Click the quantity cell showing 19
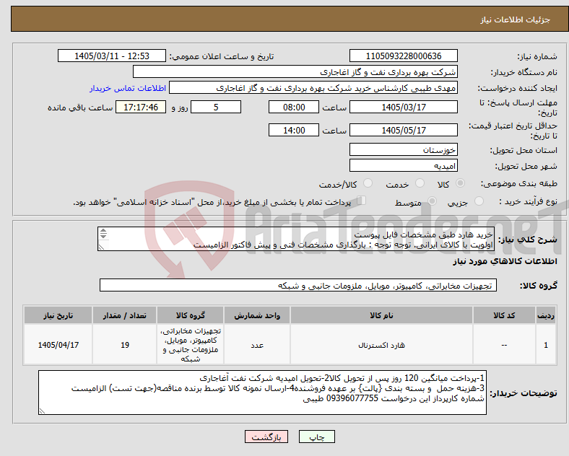The width and height of the screenshot is (569, 456). pos(125,345)
